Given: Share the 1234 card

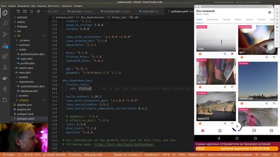Looking at the screenshot, I should [x=225, y=54].
